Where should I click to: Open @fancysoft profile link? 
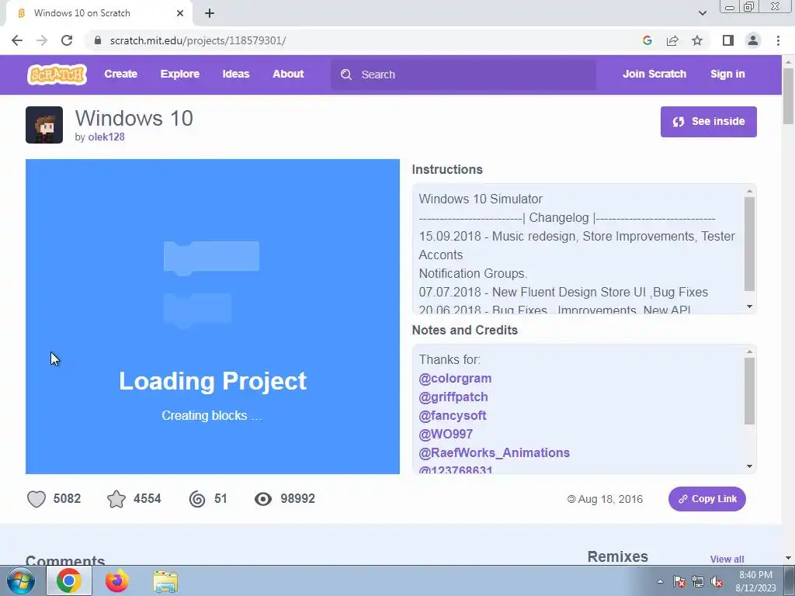point(453,416)
